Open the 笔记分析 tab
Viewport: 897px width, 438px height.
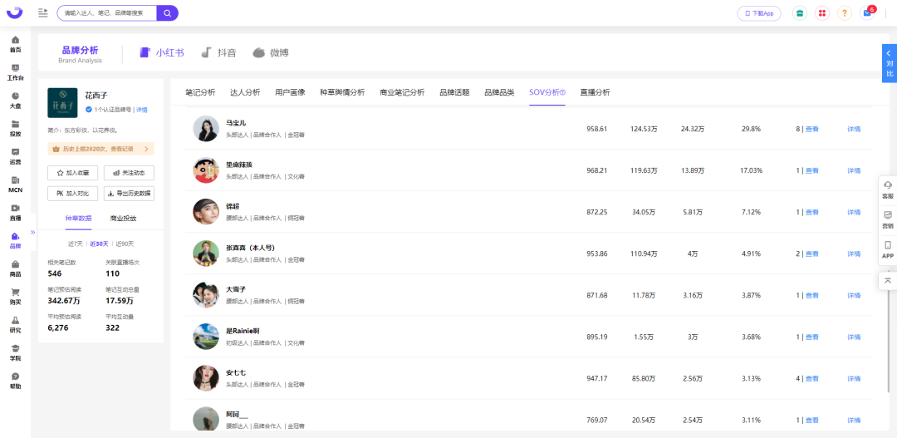pyautogui.click(x=200, y=92)
